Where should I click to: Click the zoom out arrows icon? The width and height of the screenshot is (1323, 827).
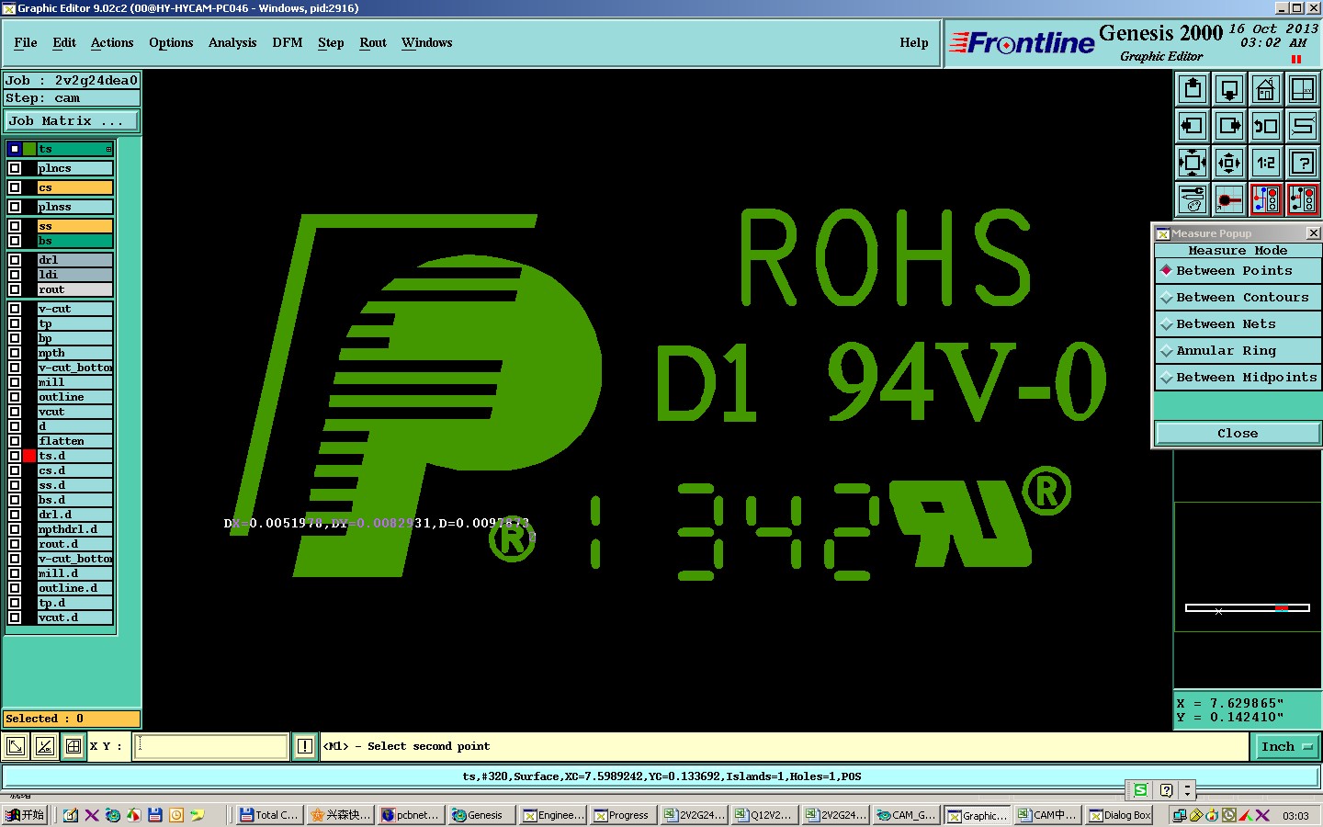click(x=1229, y=163)
